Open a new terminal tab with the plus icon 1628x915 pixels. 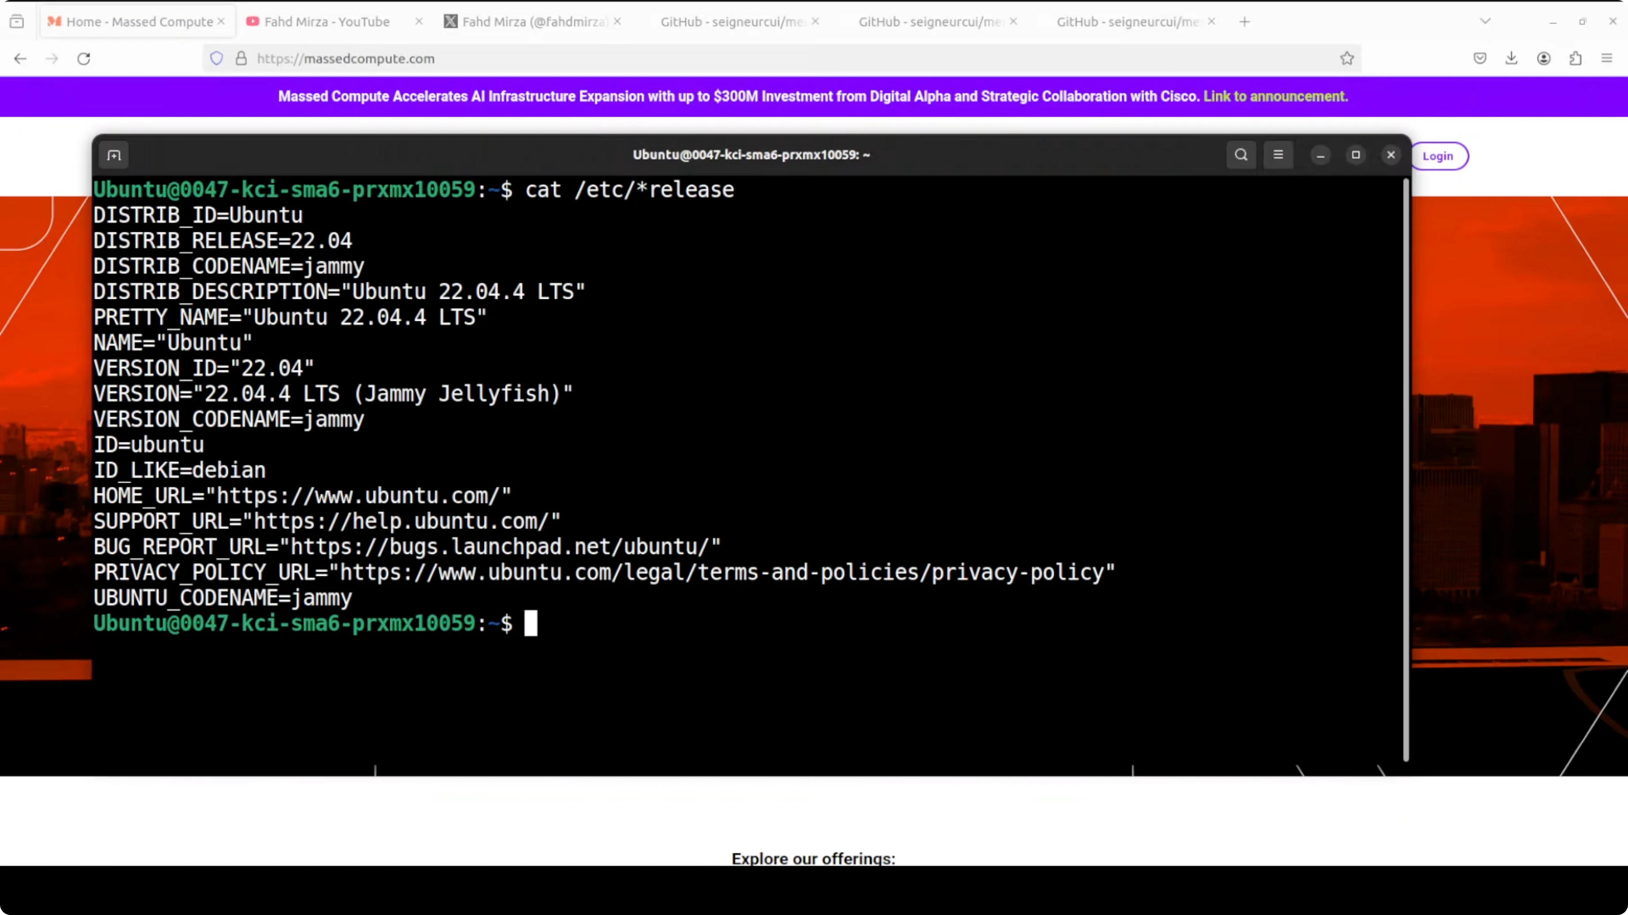(x=113, y=155)
